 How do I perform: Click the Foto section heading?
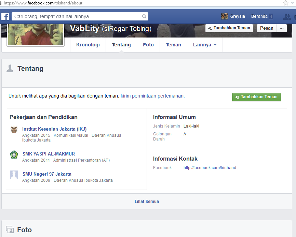pyautogui.click(x=24, y=230)
